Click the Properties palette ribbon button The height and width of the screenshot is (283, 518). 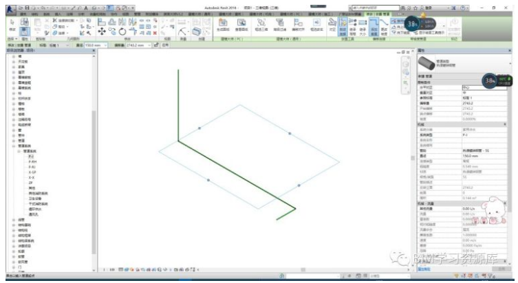24,32
